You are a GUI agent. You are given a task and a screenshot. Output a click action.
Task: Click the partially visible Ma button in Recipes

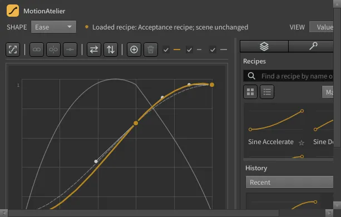point(328,92)
